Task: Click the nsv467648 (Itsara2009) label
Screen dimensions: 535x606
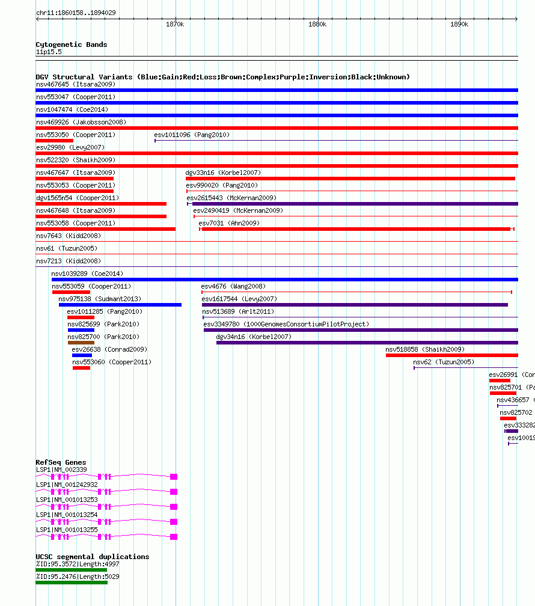Action: coord(76,210)
